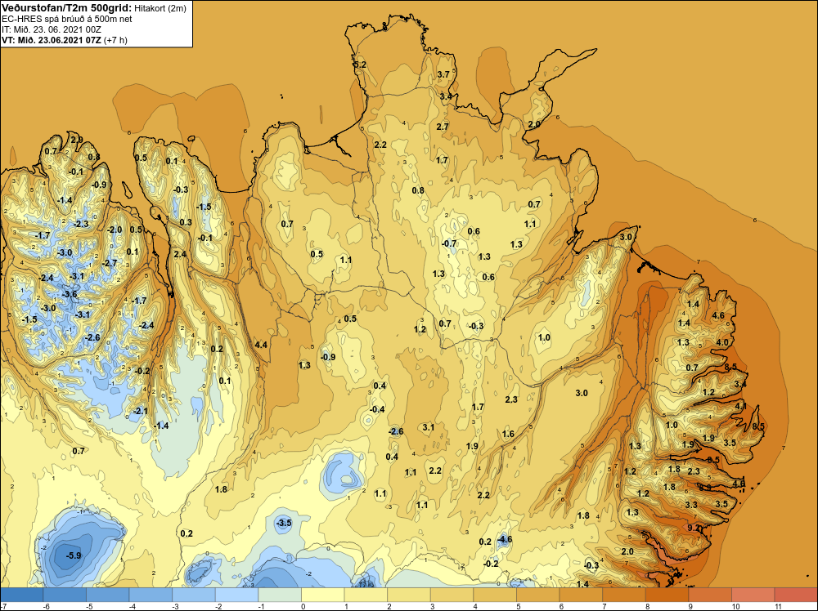Select the pale yellow legend swatch between 0 and 1
The image size is (818, 611).
(x=323, y=595)
